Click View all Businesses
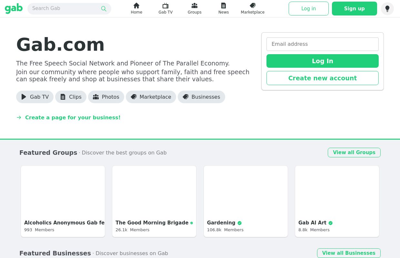The height and width of the screenshot is (258, 400). 349,253
